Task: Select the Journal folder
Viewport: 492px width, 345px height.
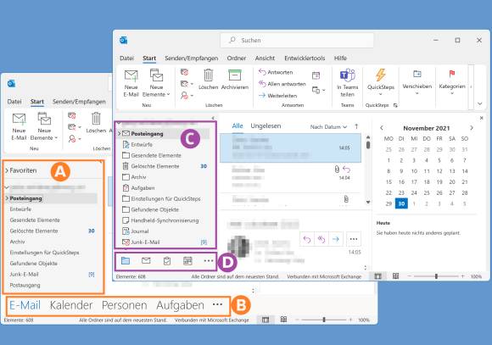Action: click(x=136, y=231)
